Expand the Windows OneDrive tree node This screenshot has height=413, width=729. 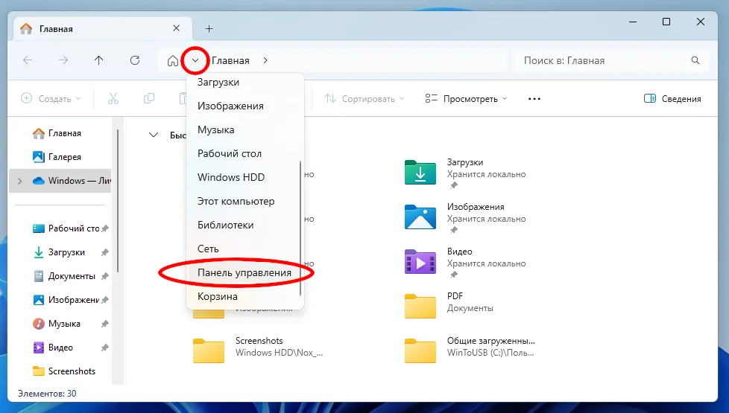point(19,181)
